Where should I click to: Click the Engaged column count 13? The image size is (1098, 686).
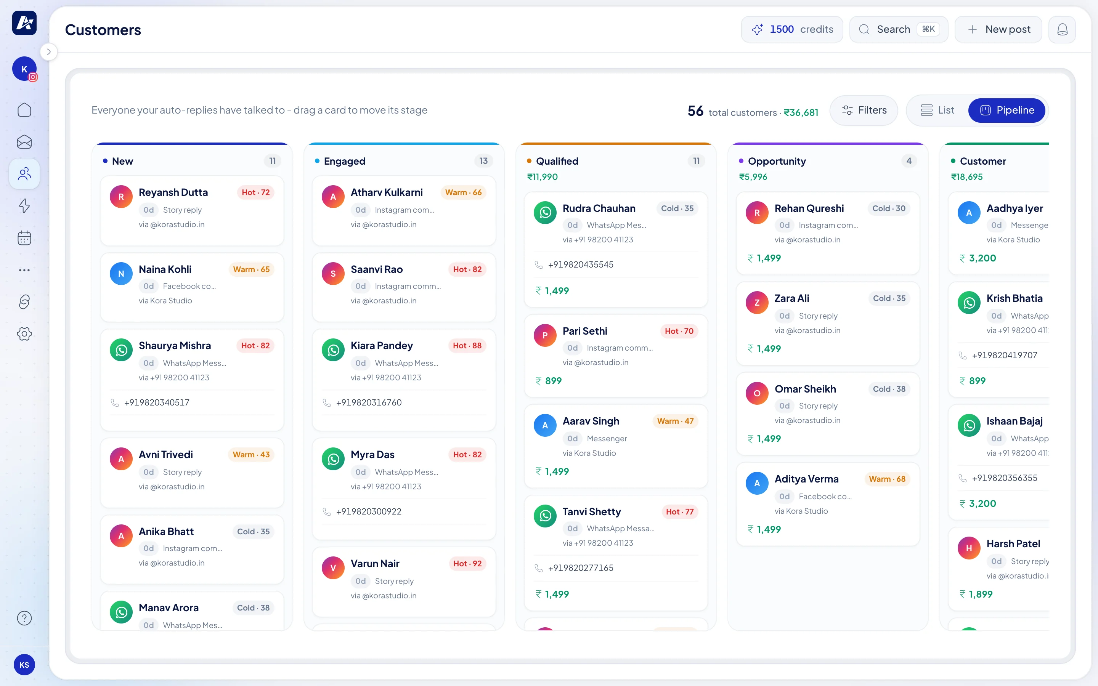pyautogui.click(x=483, y=161)
